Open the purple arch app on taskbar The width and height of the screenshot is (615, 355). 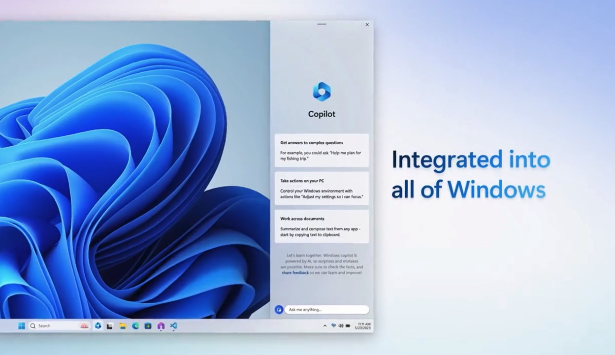pos(161,326)
